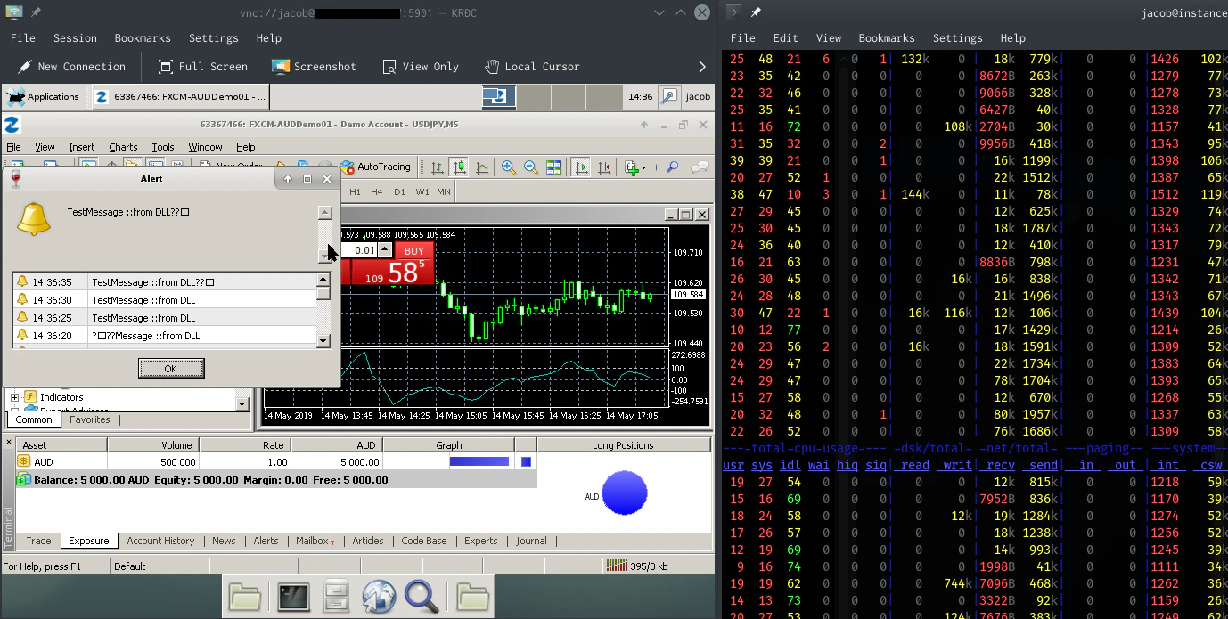1228x619 pixels.
Task: Open the chat bubbles icon in MetaTrader
Action: [700, 167]
